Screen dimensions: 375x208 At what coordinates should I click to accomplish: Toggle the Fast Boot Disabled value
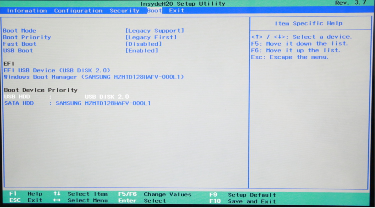143,44
